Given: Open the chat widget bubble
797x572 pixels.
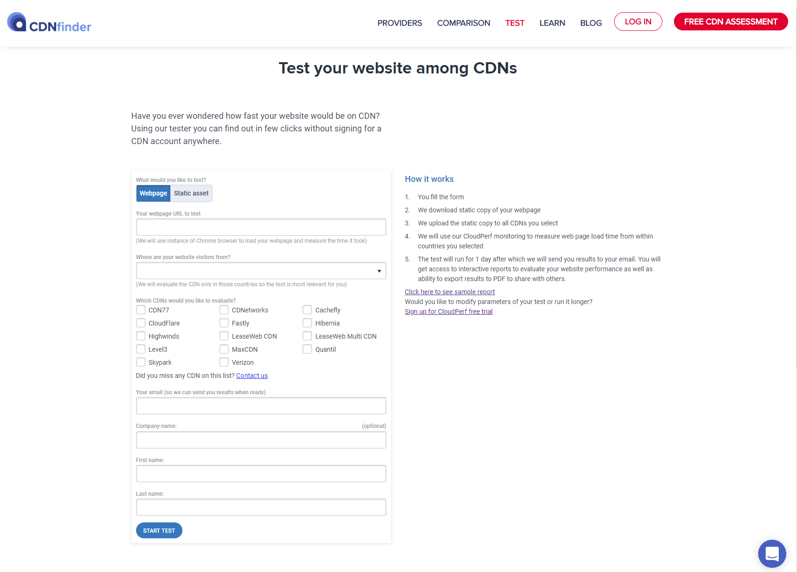Looking at the screenshot, I should pyautogui.click(x=772, y=553).
